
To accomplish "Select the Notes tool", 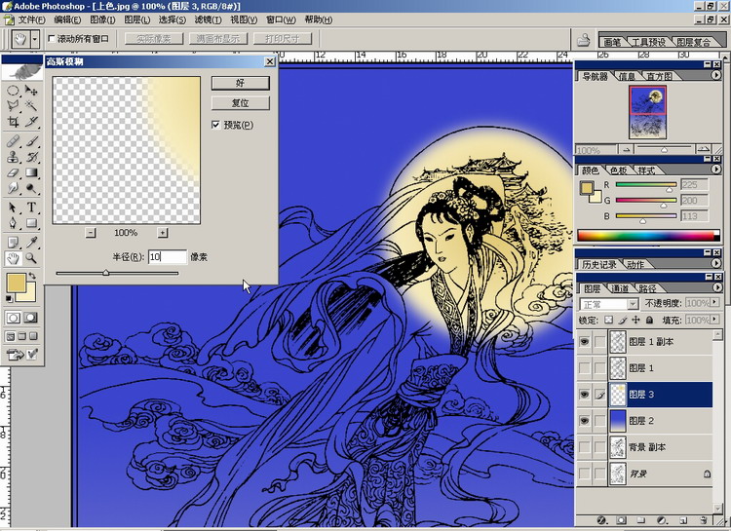I will (x=13, y=242).
